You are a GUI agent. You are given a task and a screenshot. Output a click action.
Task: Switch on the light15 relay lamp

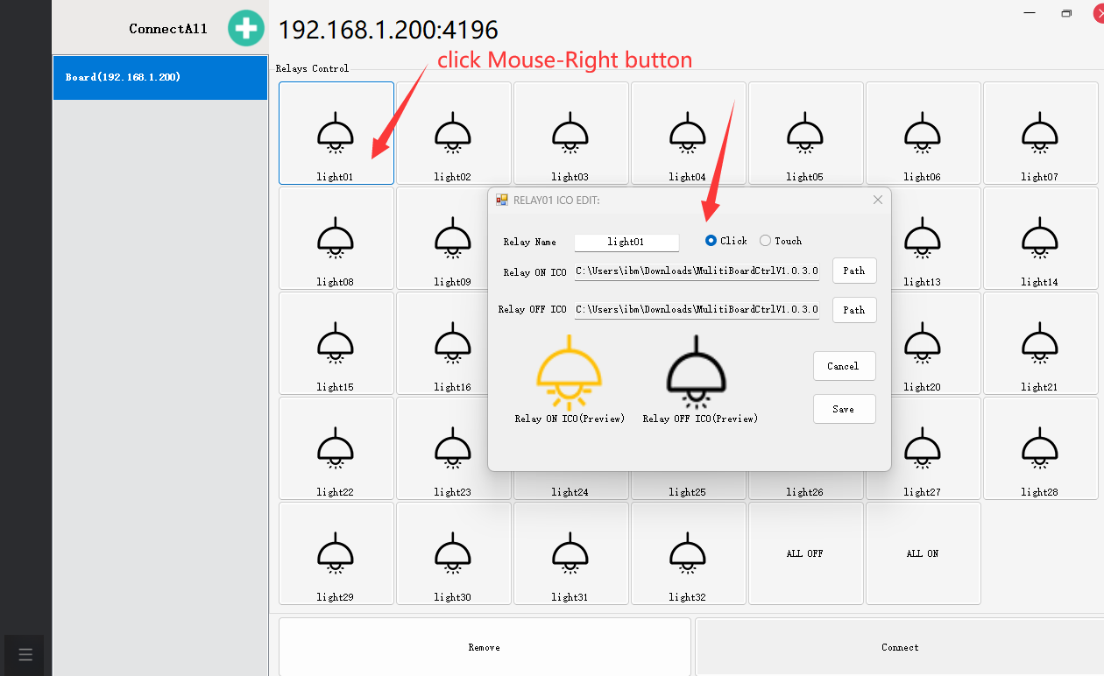pos(335,343)
